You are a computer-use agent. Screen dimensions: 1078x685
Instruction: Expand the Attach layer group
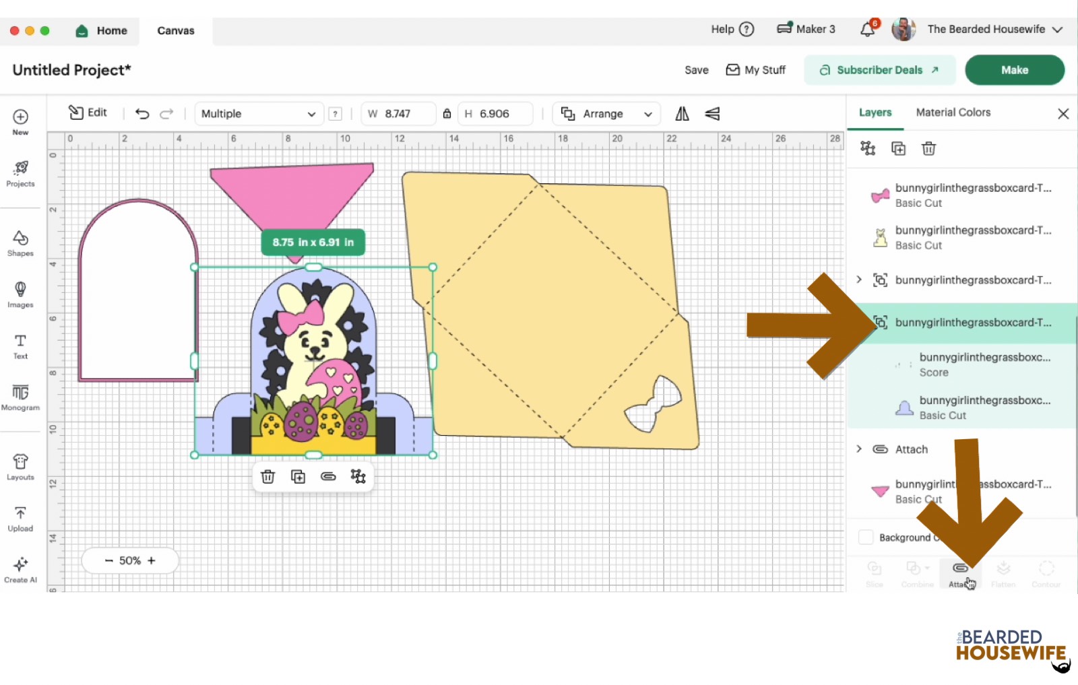[859, 449]
